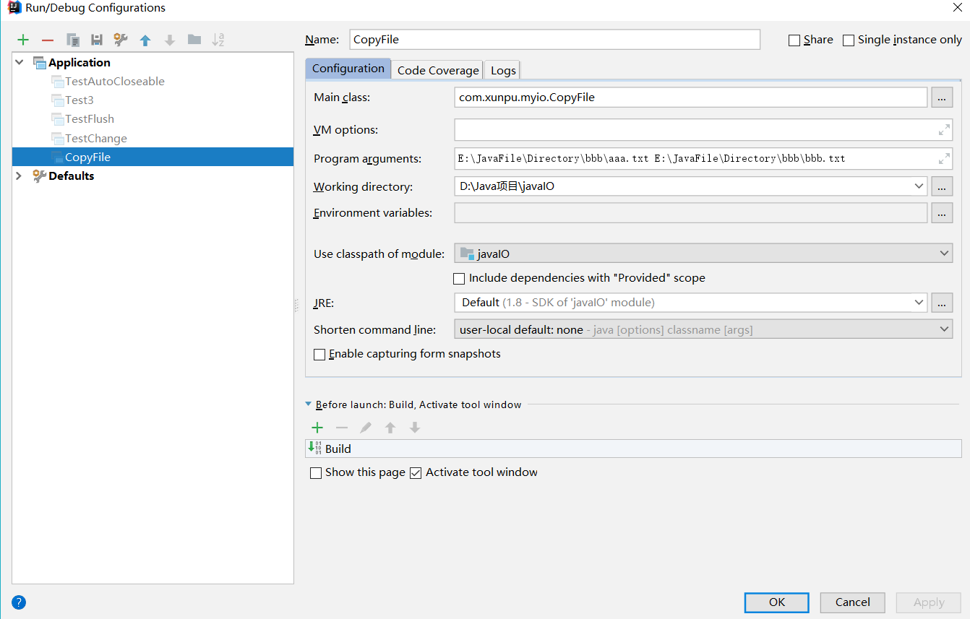Remove selected configuration with the minus icon
Image resolution: width=970 pixels, height=619 pixels.
48,40
